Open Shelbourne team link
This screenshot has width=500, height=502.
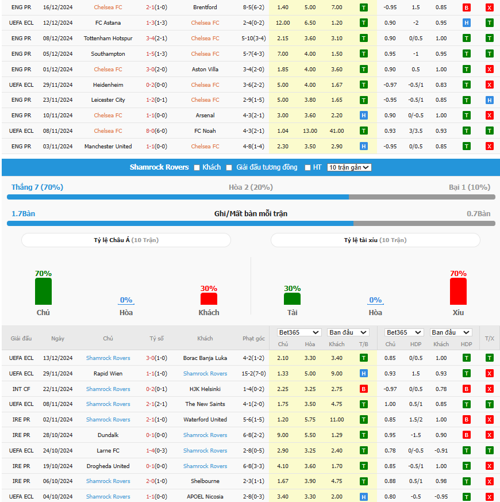click(x=205, y=481)
